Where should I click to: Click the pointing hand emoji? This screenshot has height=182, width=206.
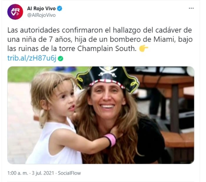pyautogui.click(x=144, y=49)
